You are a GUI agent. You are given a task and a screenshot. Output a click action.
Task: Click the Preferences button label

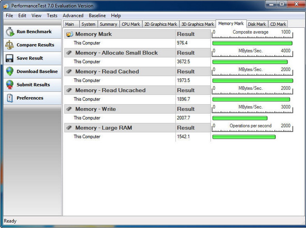[30, 98]
